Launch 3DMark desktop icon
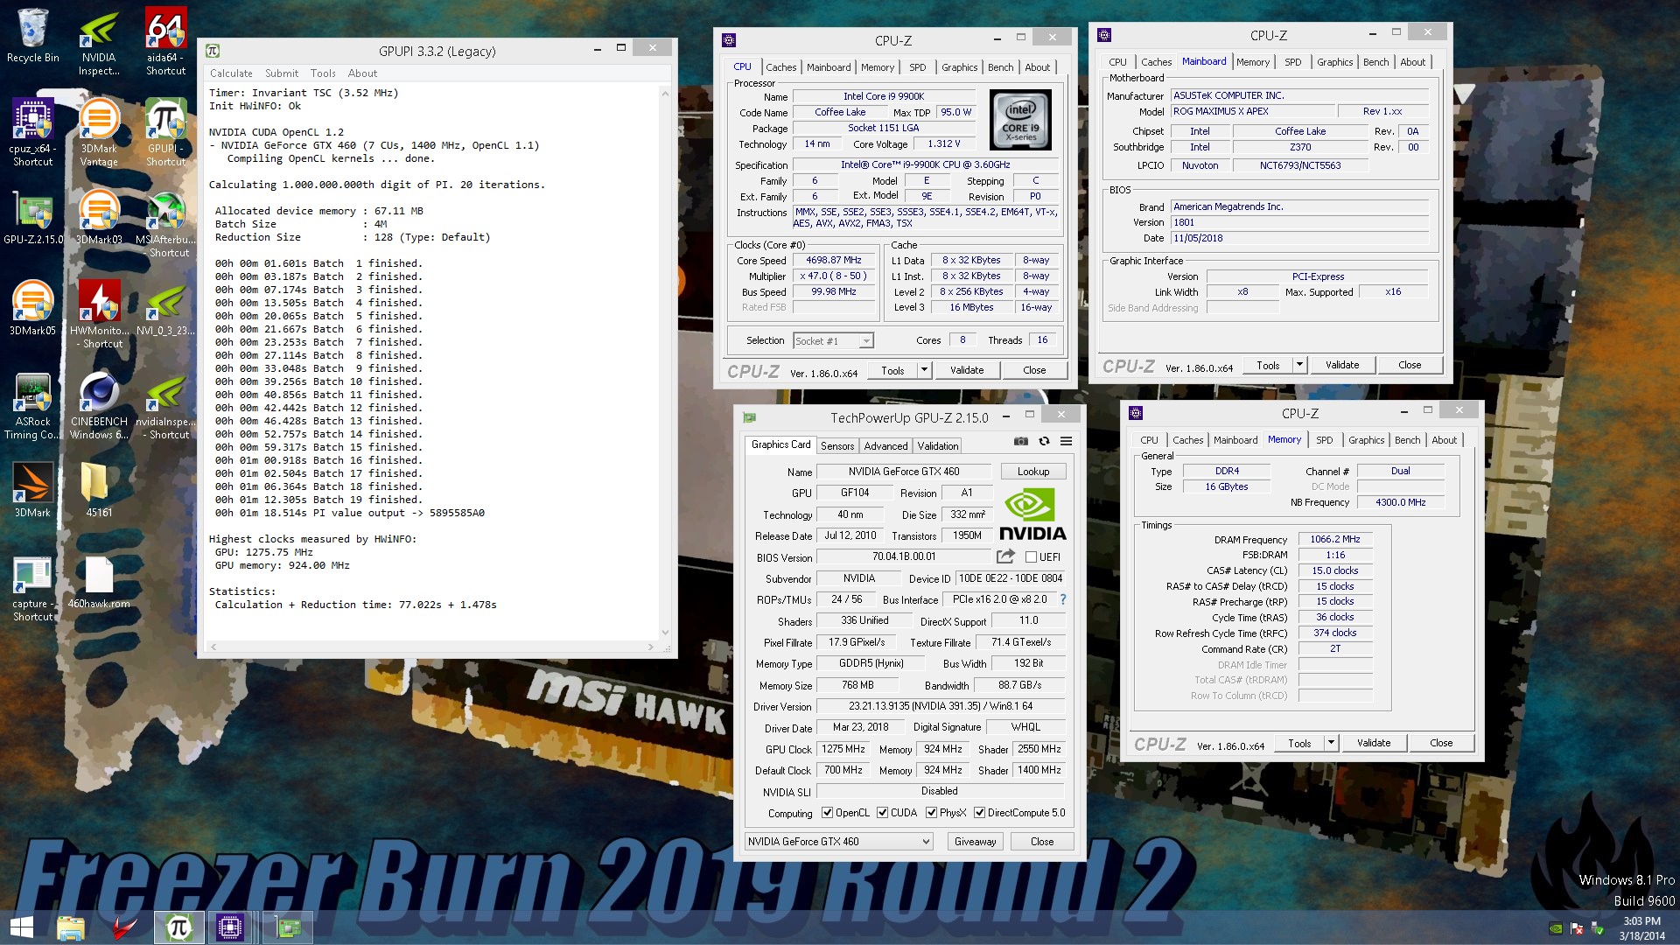Image resolution: width=1680 pixels, height=945 pixels. point(32,490)
